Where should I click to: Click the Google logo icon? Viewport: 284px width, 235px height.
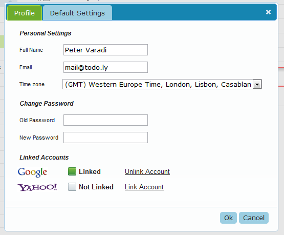32,172
